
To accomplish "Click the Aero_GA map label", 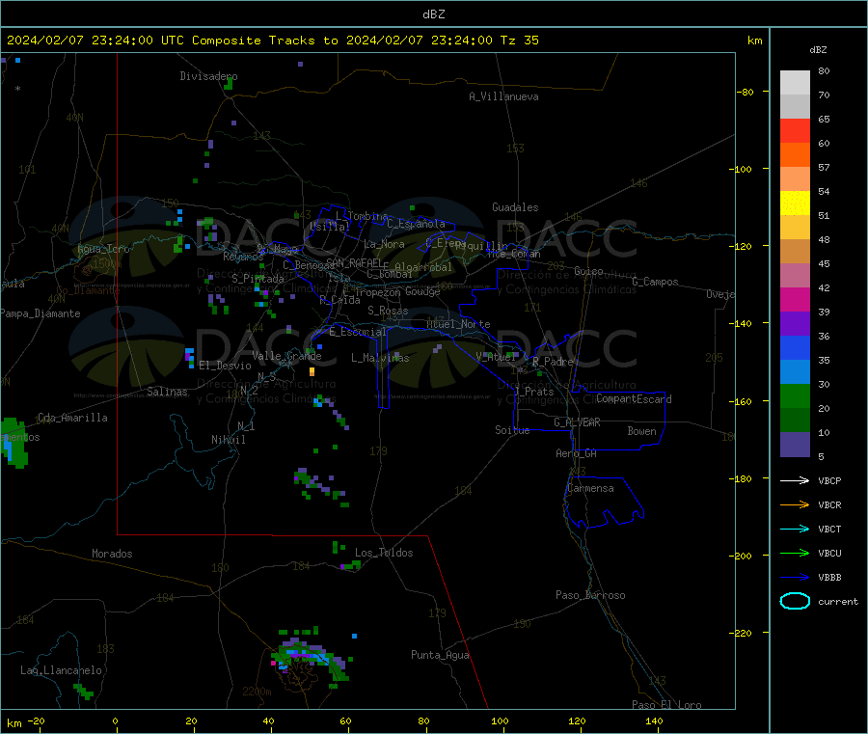I will click(x=577, y=453).
